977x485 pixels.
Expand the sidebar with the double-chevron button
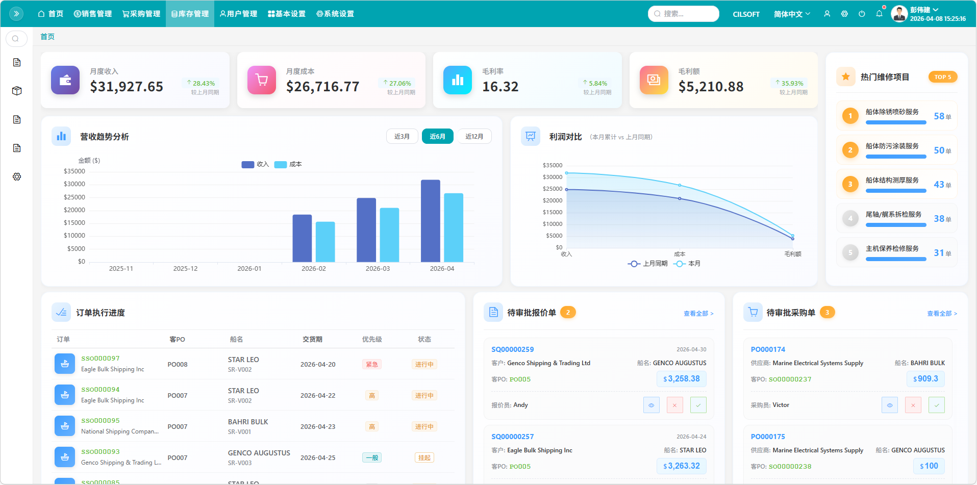[16, 14]
